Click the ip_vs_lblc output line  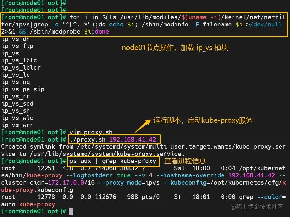(19, 60)
